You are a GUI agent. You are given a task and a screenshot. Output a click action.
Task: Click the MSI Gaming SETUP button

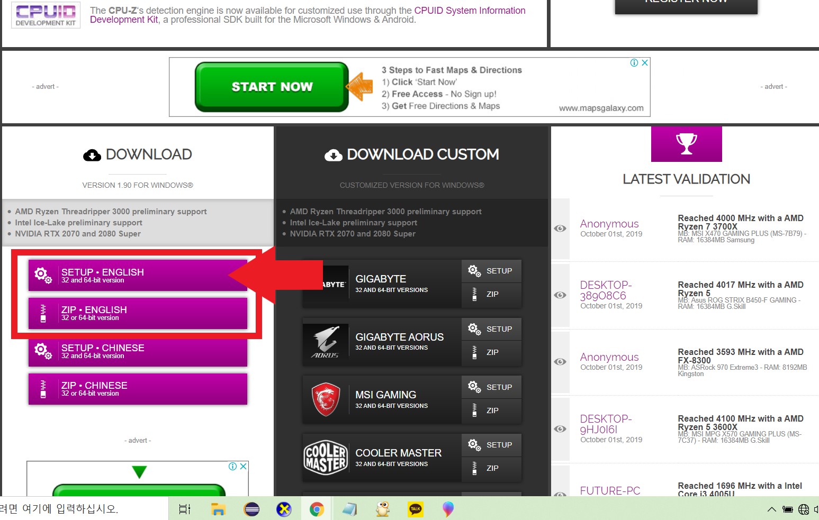pyautogui.click(x=491, y=387)
